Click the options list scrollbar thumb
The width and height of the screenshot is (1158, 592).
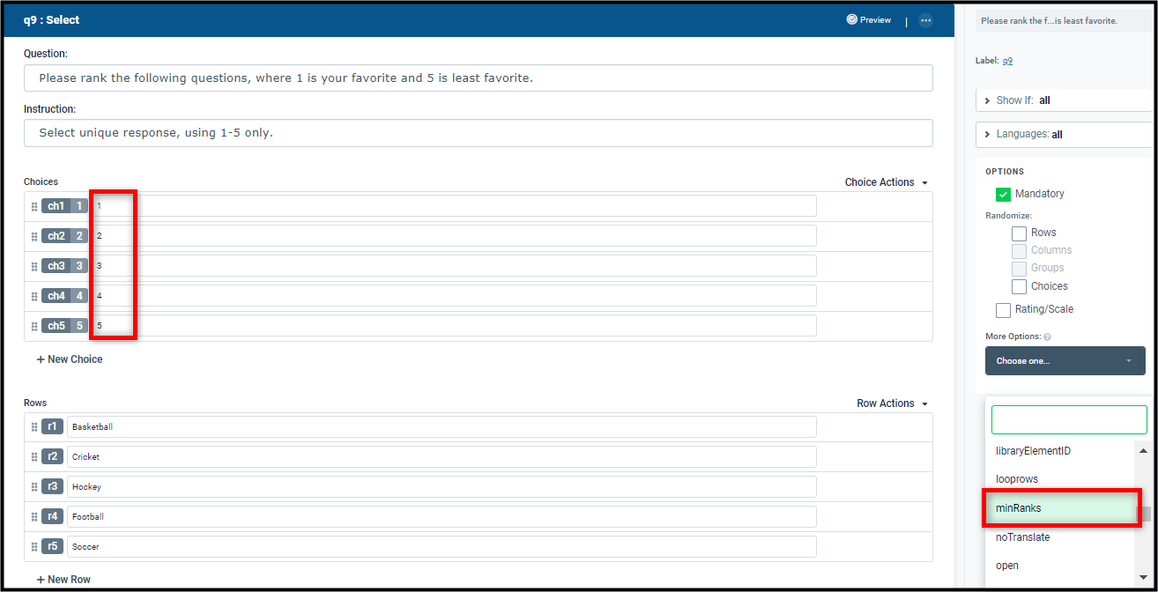pos(1146,514)
